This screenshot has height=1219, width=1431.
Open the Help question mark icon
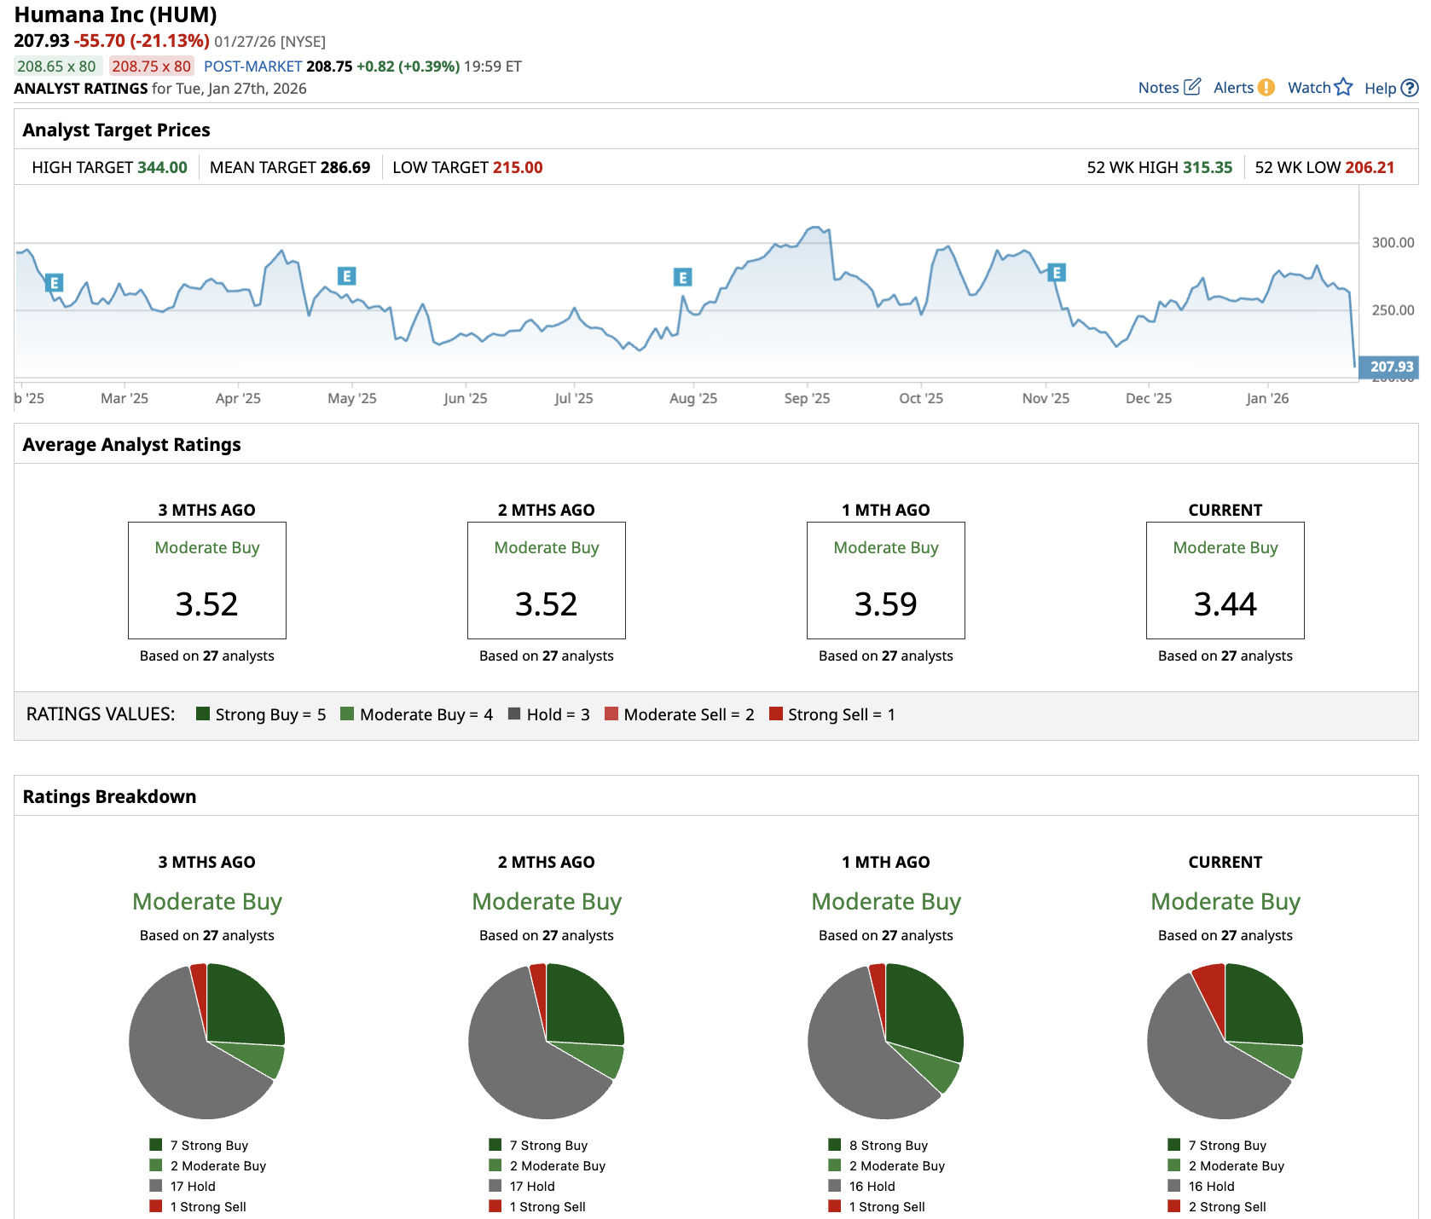1410,88
